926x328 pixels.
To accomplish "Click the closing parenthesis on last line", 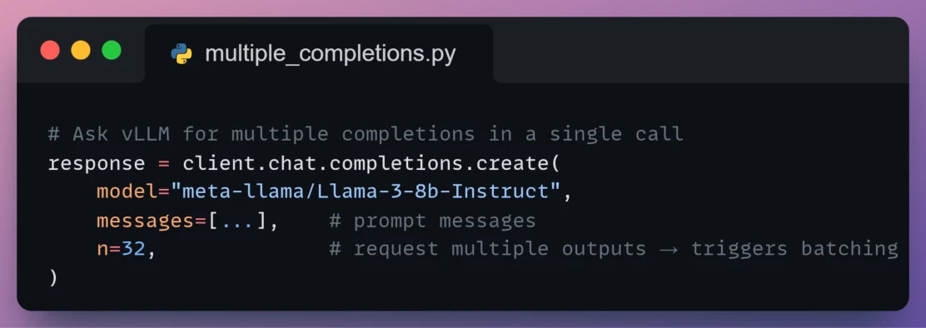I will 54,277.
